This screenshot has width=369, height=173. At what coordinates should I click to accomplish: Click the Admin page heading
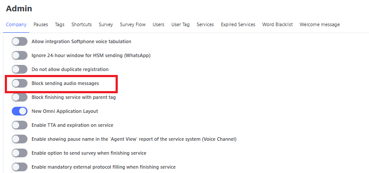point(19,8)
